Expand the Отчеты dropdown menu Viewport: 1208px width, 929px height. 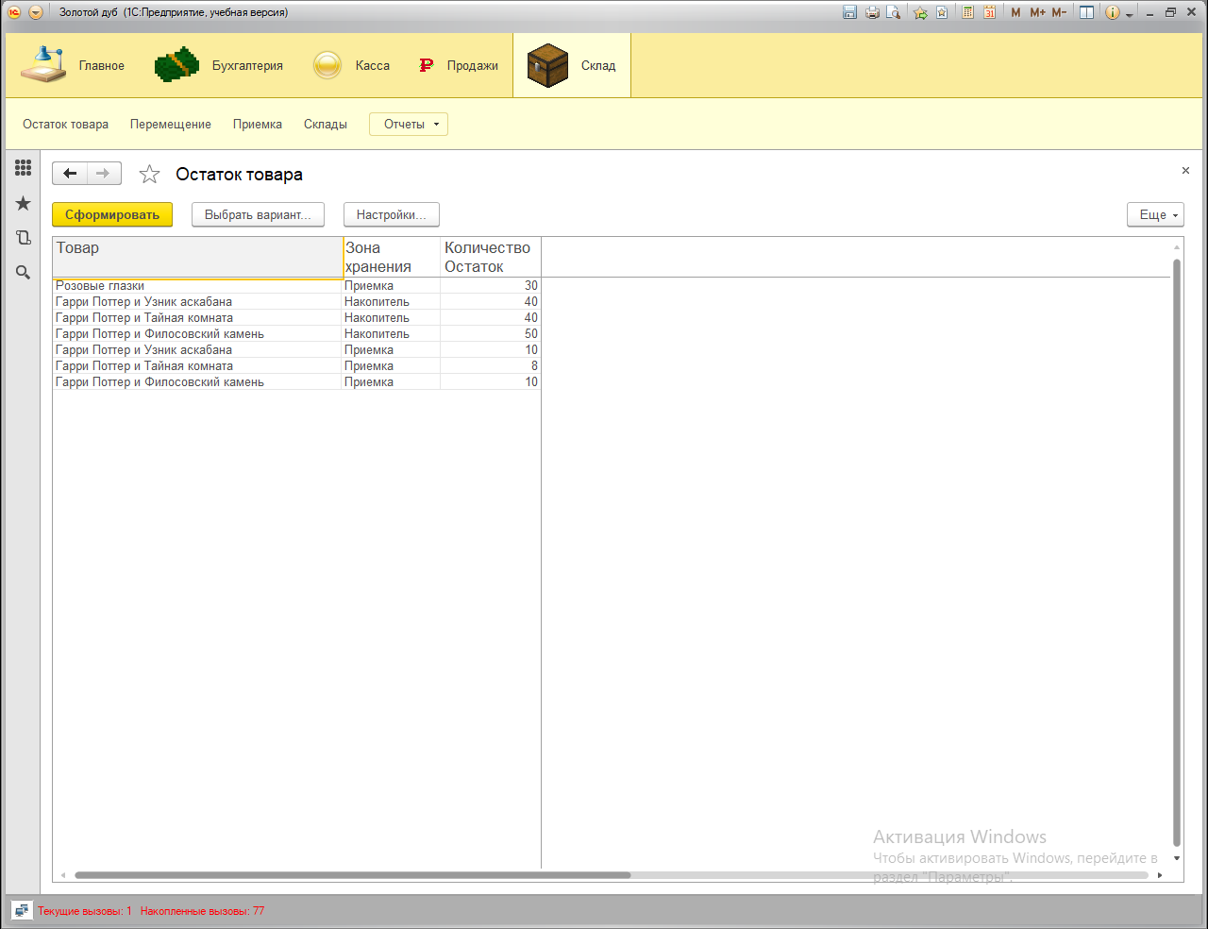[409, 124]
